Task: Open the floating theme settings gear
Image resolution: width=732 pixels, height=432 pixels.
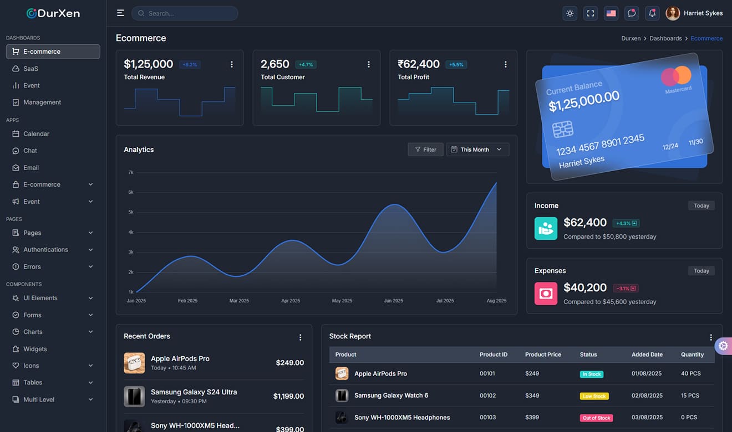Action: [723, 346]
